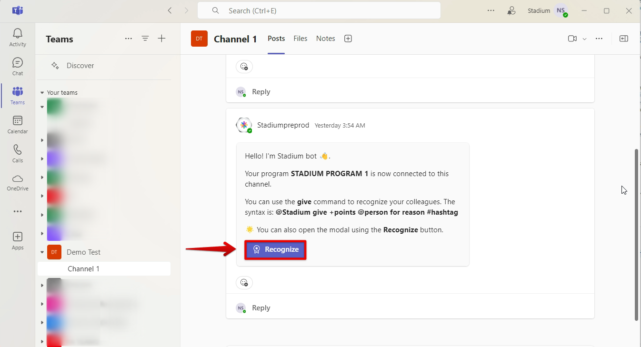This screenshot has height=347, width=641.
Task: Click the plus to join or create team
Action: 162,39
